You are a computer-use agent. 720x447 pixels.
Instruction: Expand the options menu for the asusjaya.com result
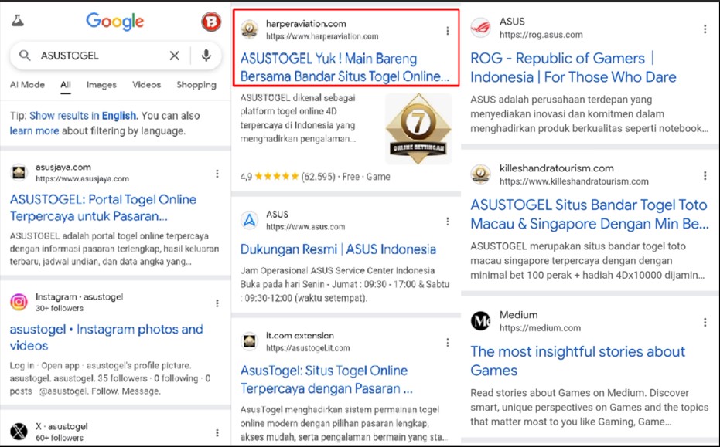[x=217, y=174]
